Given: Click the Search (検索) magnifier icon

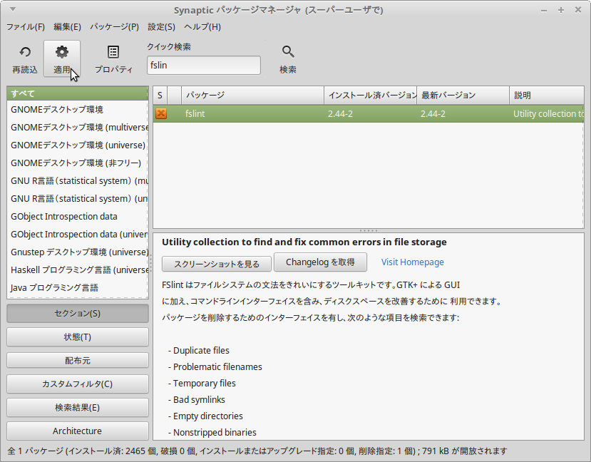Looking at the screenshot, I should click(288, 51).
